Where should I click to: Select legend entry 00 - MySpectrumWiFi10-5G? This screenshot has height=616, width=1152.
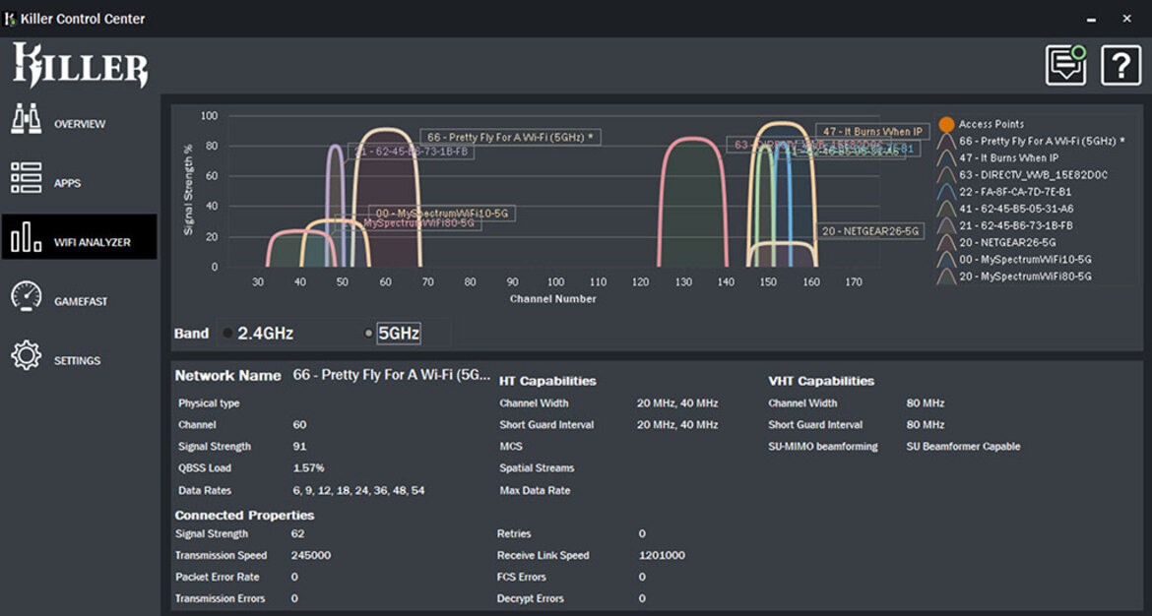pos(1025,259)
